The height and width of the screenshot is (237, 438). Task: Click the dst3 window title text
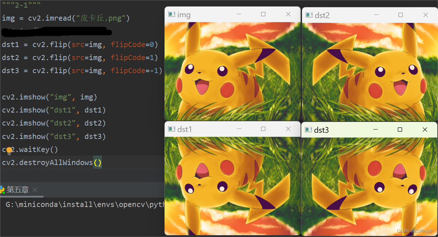[322, 130]
